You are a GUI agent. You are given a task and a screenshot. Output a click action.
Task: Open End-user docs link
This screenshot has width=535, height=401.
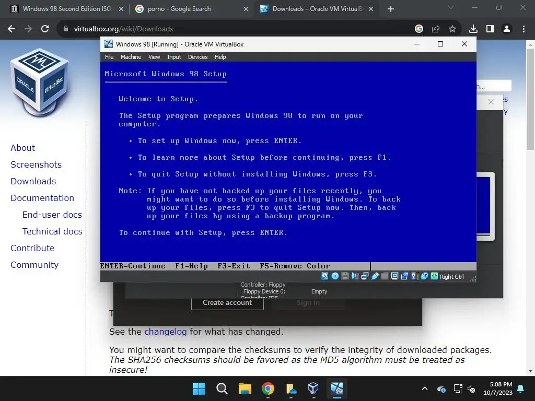(x=52, y=215)
